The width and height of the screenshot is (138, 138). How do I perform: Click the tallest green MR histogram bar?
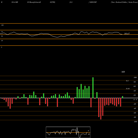pyautogui.click(x=93, y=88)
